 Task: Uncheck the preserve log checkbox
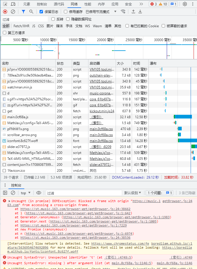pyautogui.click(x=41, y=12)
